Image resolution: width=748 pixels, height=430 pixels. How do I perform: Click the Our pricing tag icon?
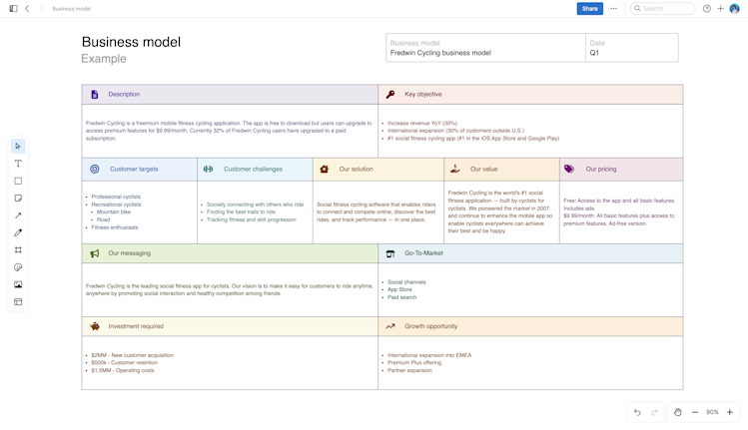[x=569, y=169]
